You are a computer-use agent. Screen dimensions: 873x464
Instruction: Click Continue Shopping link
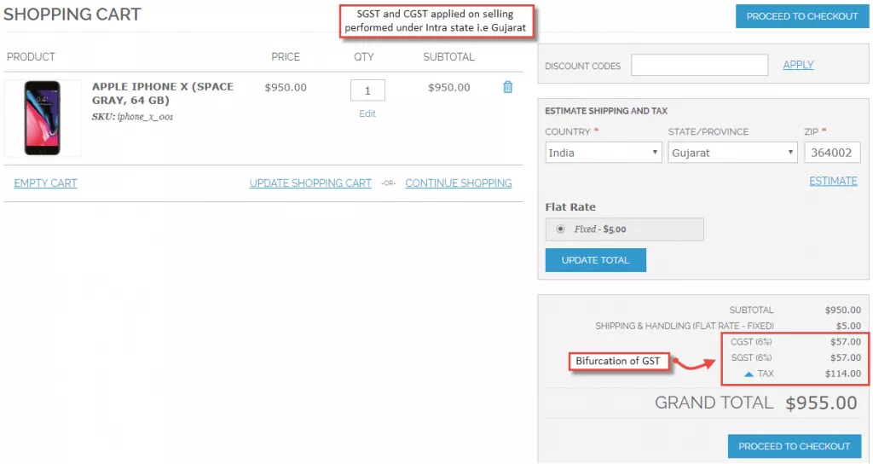coord(459,183)
